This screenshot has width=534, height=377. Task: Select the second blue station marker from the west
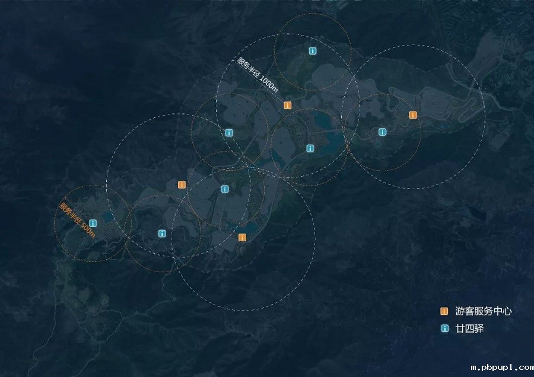point(162,234)
